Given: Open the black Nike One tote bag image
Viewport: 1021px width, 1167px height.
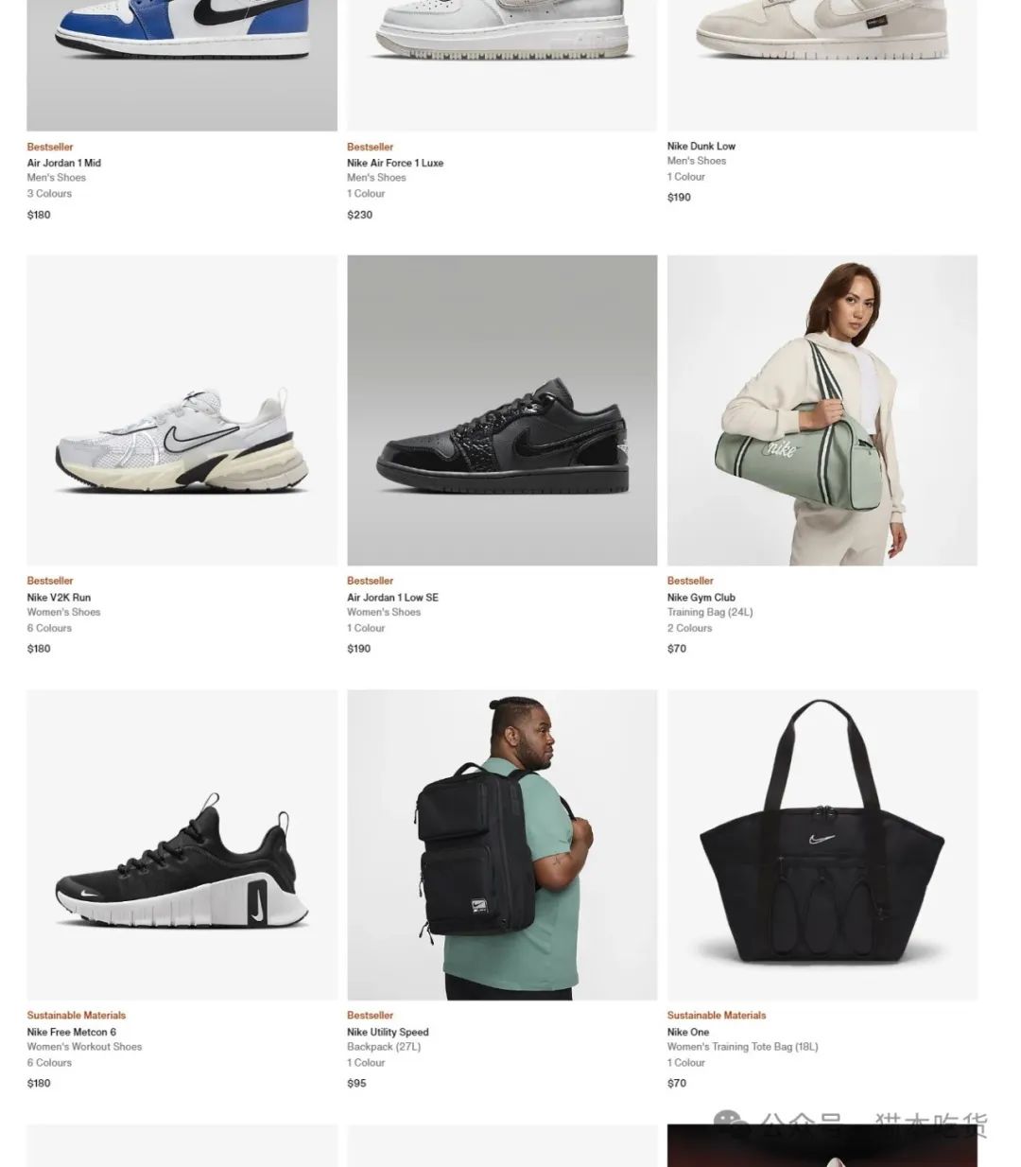Looking at the screenshot, I should pos(822,845).
